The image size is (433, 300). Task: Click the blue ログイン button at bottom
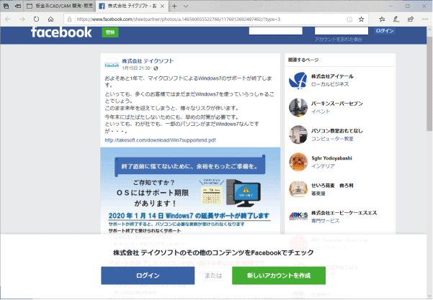point(147,276)
